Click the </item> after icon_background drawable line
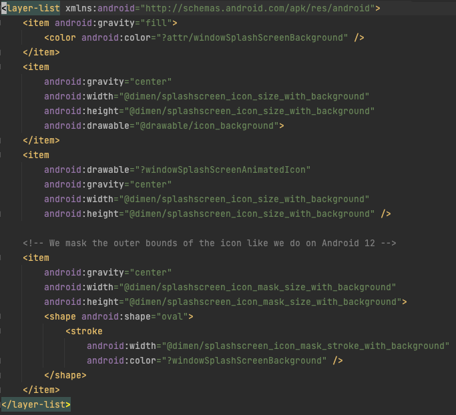456x415 pixels. coord(41,140)
